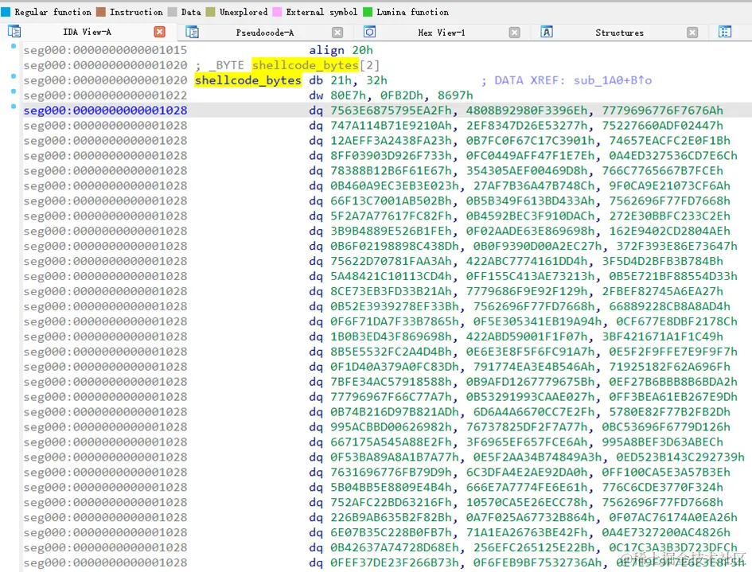
Task: Click value 8B5E5532FC2A4D4Bh
Action: click(x=391, y=352)
